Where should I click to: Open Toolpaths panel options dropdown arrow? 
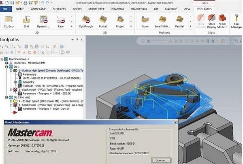coord(72,40)
